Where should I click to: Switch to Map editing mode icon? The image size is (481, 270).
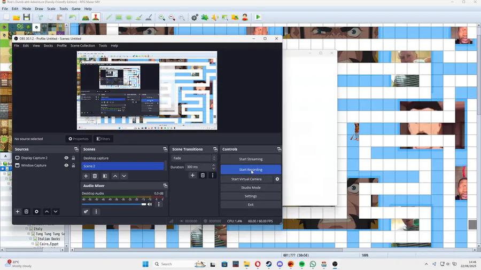[86, 17]
